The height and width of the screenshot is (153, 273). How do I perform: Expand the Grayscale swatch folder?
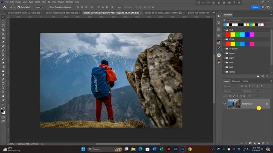click(x=224, y=49)
